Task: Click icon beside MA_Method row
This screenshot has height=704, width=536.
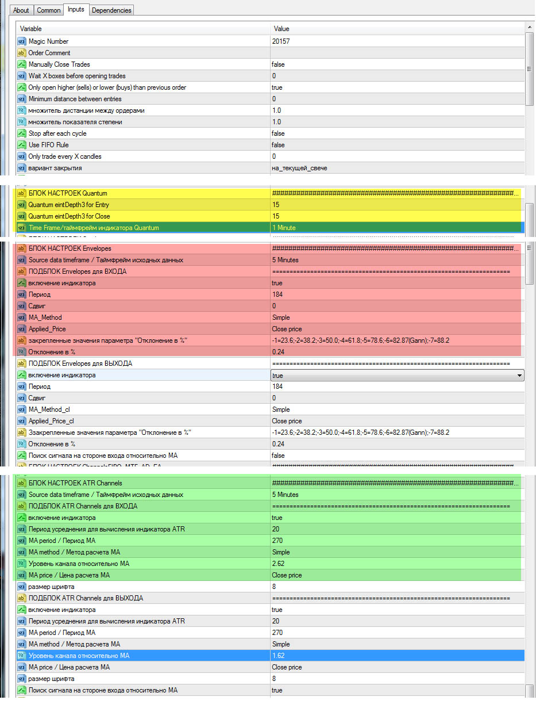Action: [22, 317]
